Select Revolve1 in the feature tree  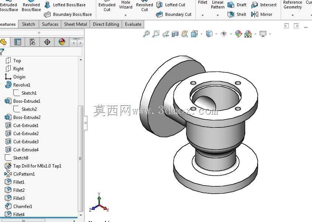(x=22, y=85)
